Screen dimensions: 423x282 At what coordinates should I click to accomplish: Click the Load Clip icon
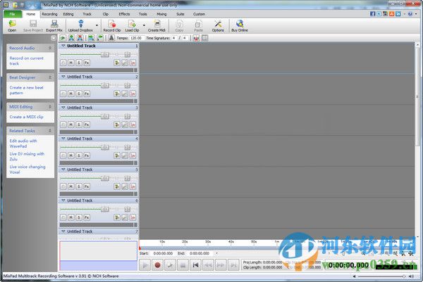point(132,26)
